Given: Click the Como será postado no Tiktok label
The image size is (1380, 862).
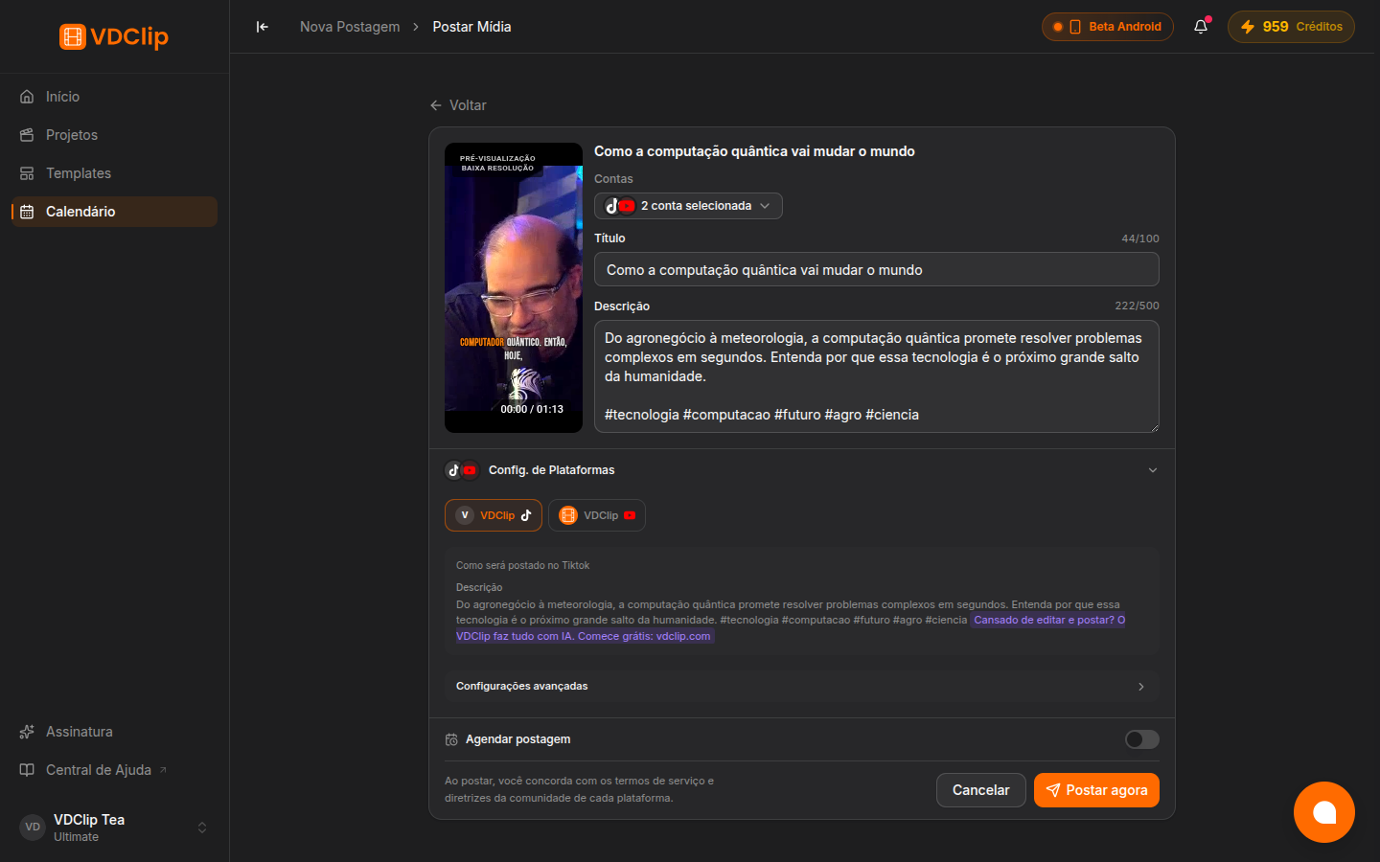Looking at the screenshot, I should (x=522, y=566).
